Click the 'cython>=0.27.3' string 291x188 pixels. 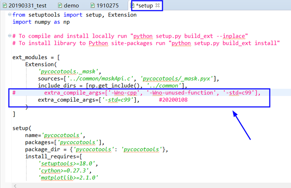(65, 171)
